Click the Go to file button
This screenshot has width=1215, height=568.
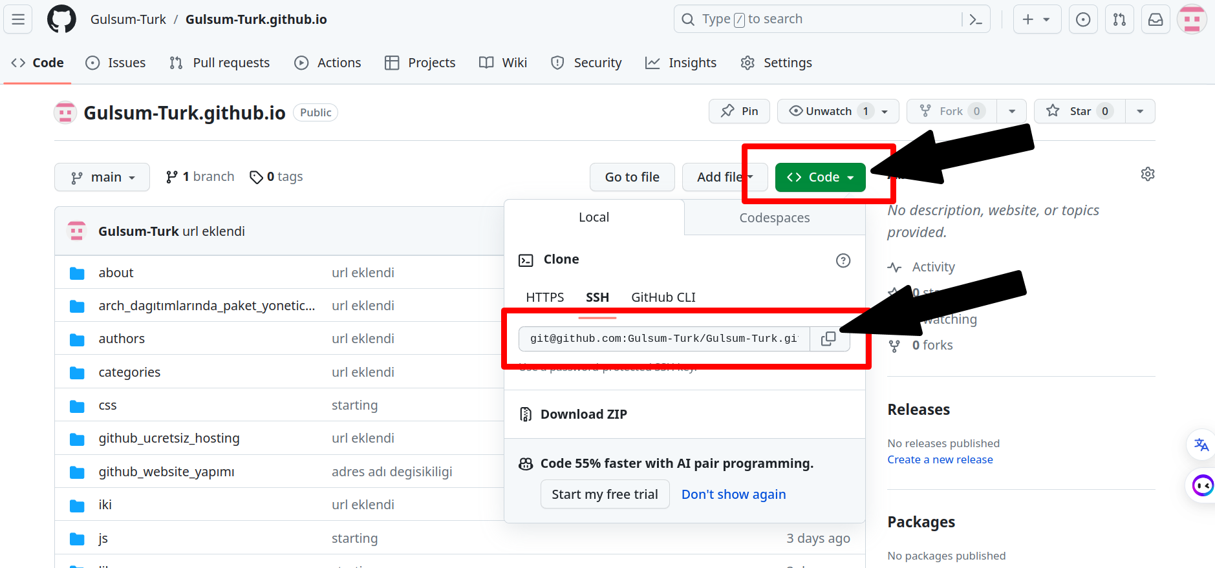point(632,177)
